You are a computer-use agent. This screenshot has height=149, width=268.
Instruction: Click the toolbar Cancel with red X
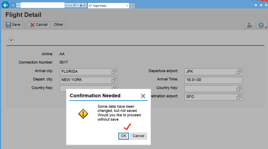pos(39,25)
